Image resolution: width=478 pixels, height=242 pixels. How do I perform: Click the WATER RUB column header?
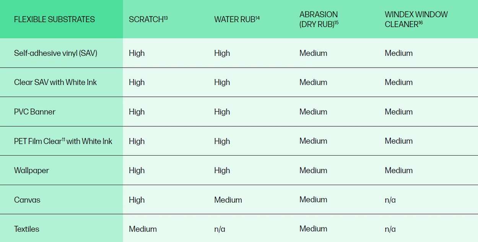[x=234, y=20]
